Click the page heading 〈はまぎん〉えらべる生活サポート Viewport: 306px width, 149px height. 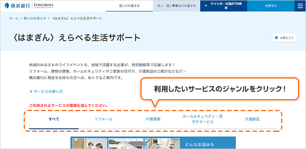pos(76,38)
